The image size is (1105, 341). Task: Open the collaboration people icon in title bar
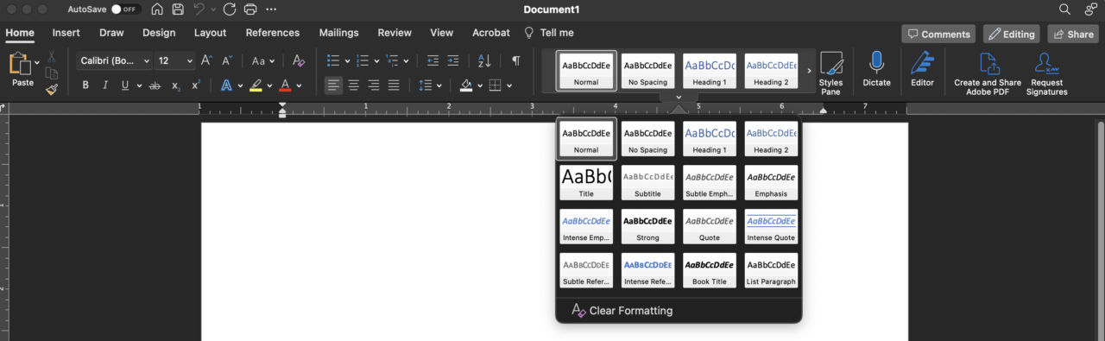(1090, 9)
